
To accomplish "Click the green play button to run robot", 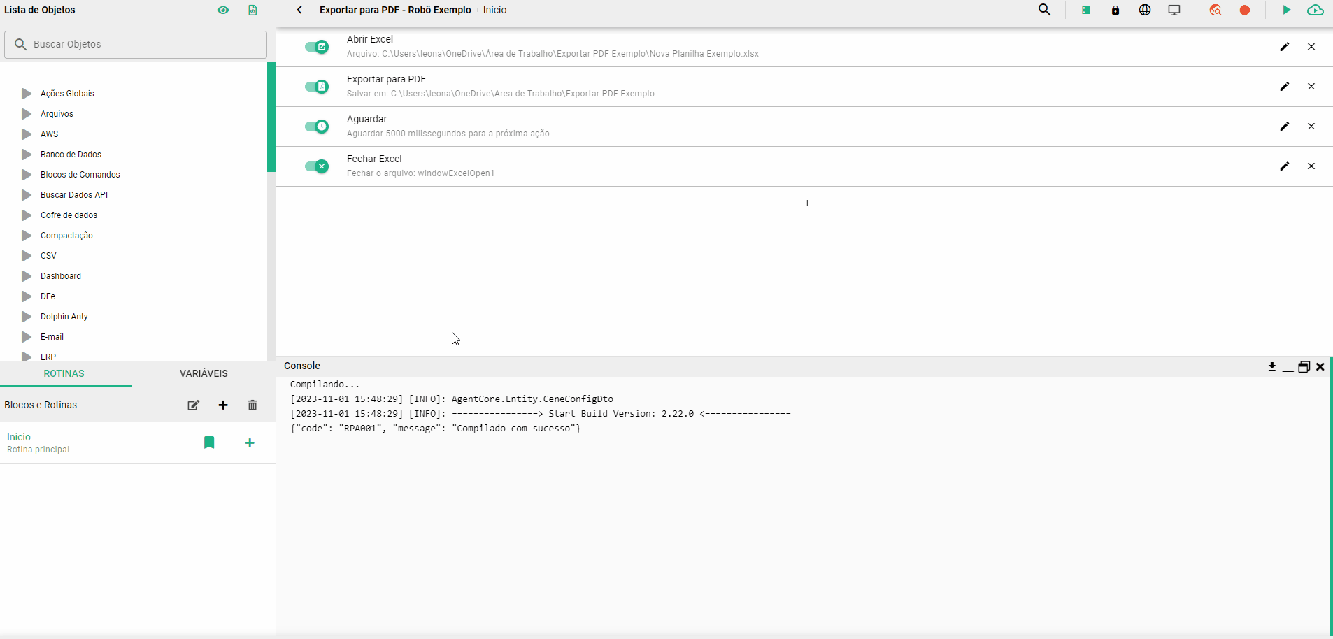I will pos(1286,10).
